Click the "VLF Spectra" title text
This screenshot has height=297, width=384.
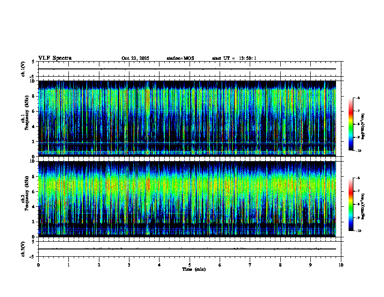55,58
